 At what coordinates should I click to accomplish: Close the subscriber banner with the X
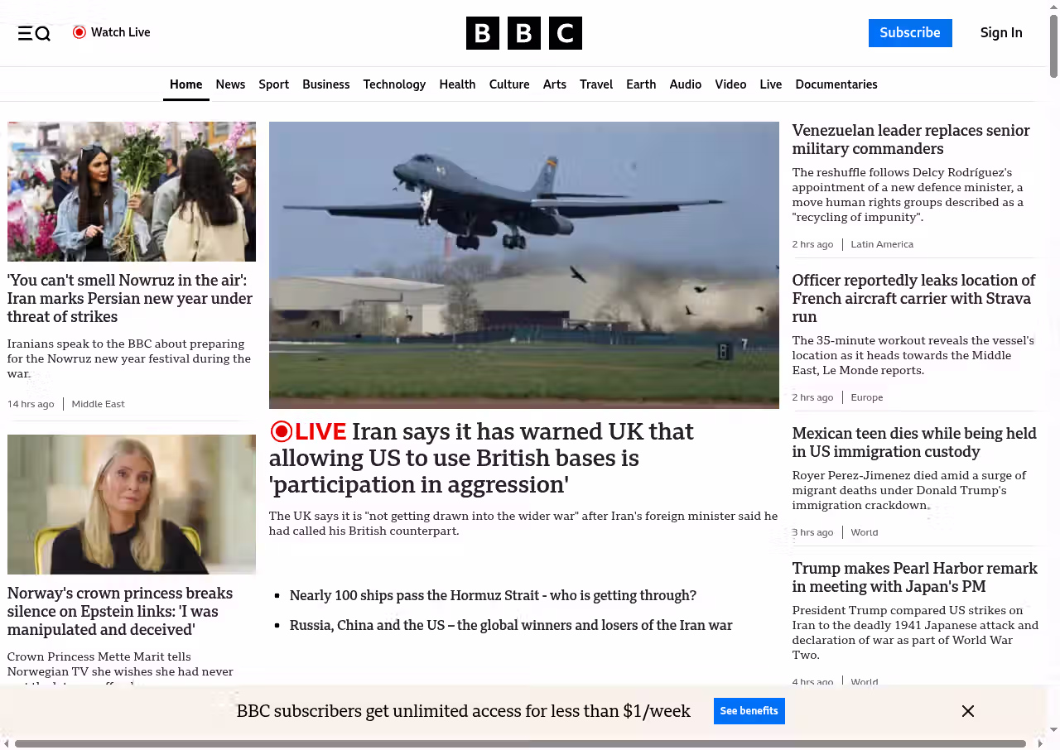click(967, 711)
